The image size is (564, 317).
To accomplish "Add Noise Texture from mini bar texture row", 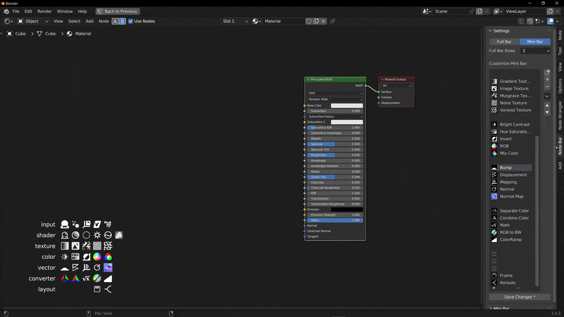I will 97,246.
